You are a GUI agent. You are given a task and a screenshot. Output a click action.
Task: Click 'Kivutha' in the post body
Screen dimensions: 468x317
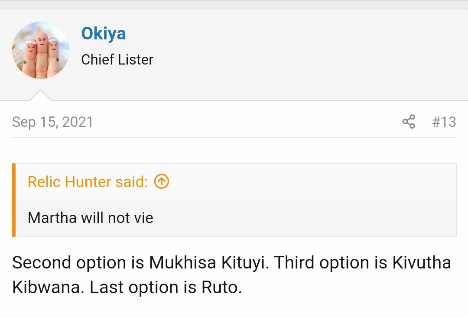(422, 263)
